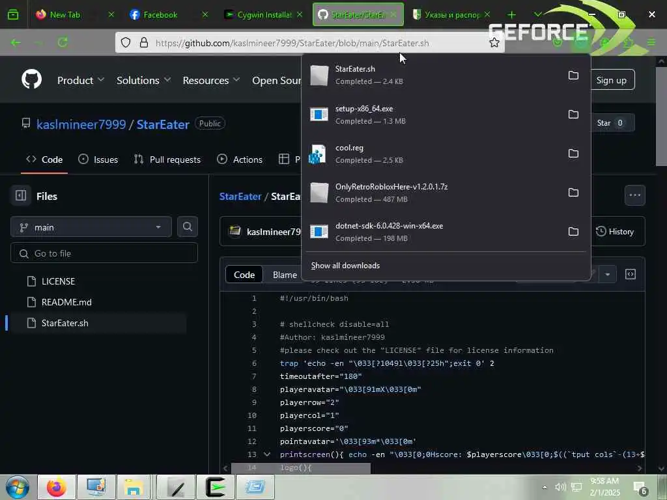Open the main branch dropdown
This screenshot has height=500, width=667.
[x=91, y=227]
